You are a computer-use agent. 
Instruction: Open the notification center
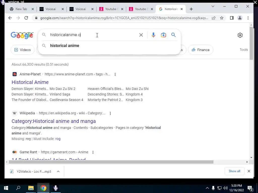[250, 188]
